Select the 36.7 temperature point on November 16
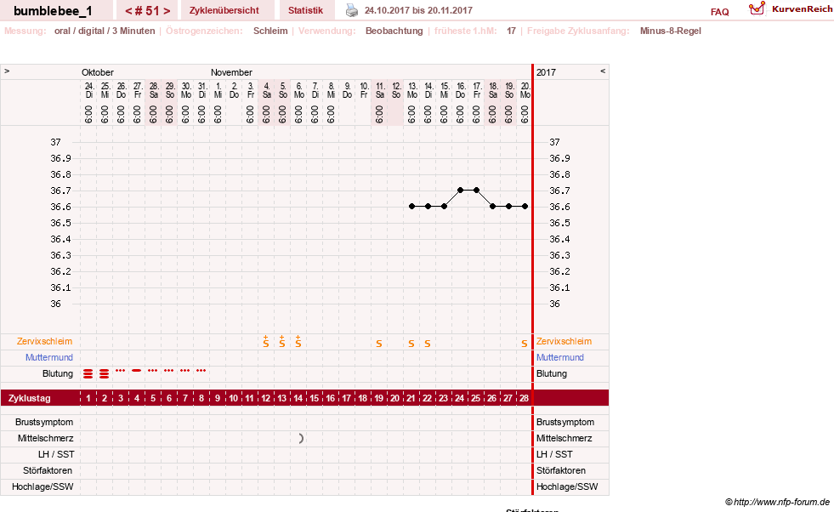Viewport: 834px width, 512px height. pos(460,190)
